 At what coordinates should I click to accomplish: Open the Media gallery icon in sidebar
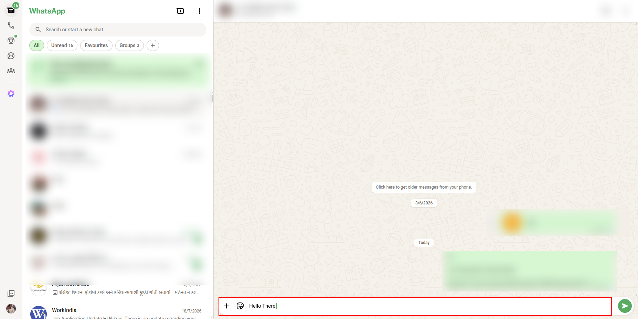point(11,294)
